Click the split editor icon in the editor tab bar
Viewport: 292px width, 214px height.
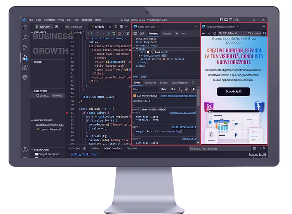[x=122, y=27]
